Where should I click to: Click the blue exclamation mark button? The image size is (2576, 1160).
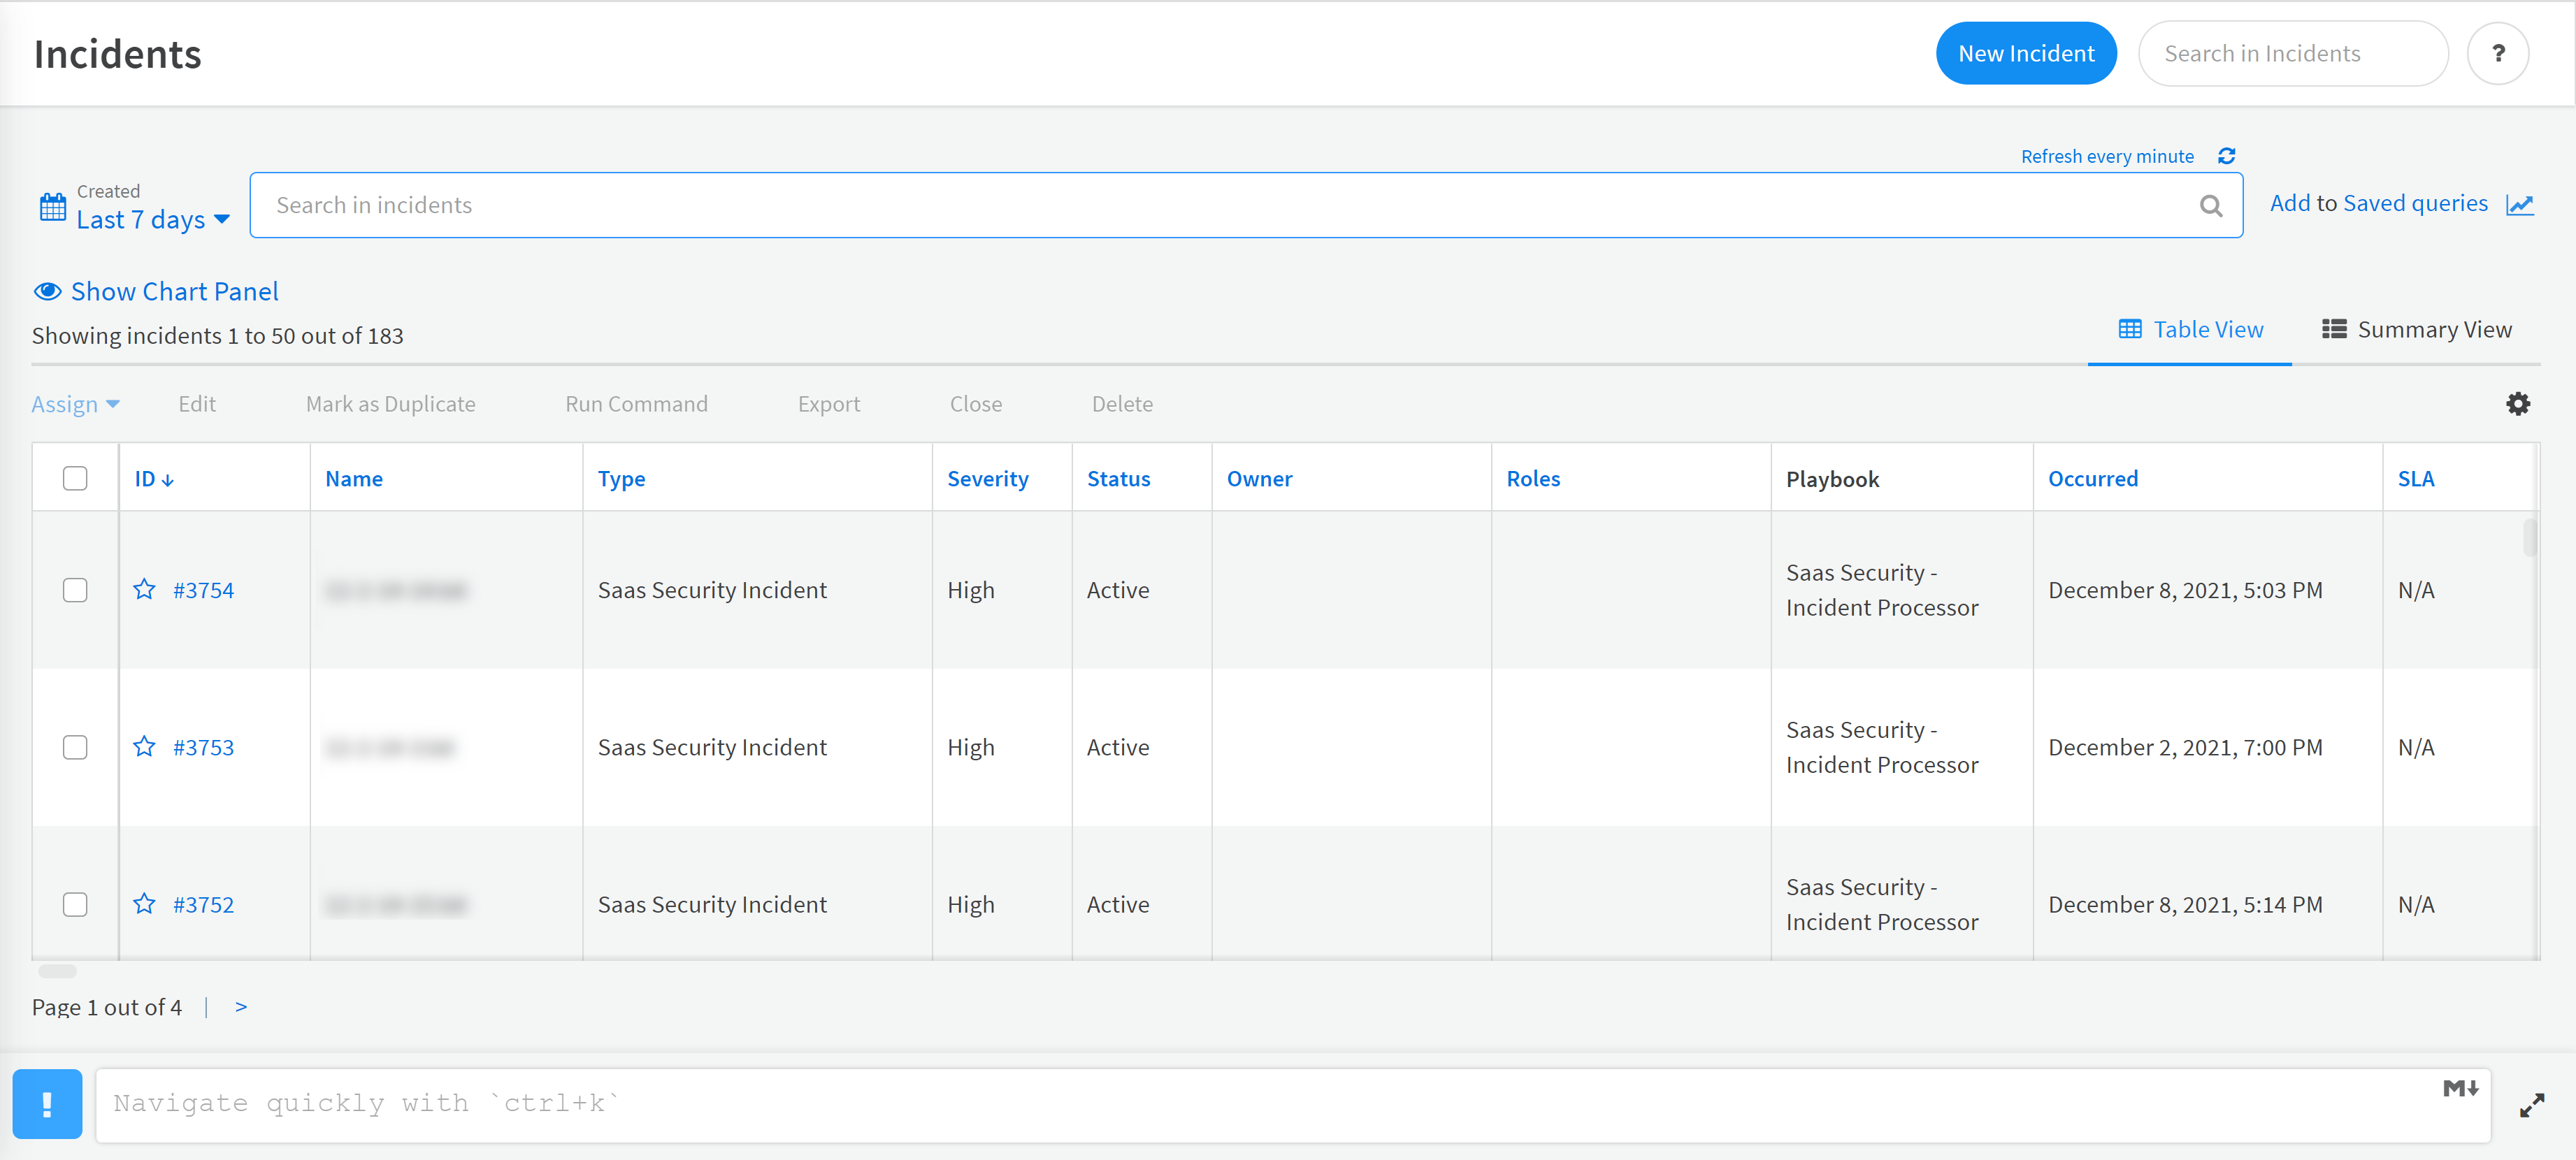click(47, 1104)
